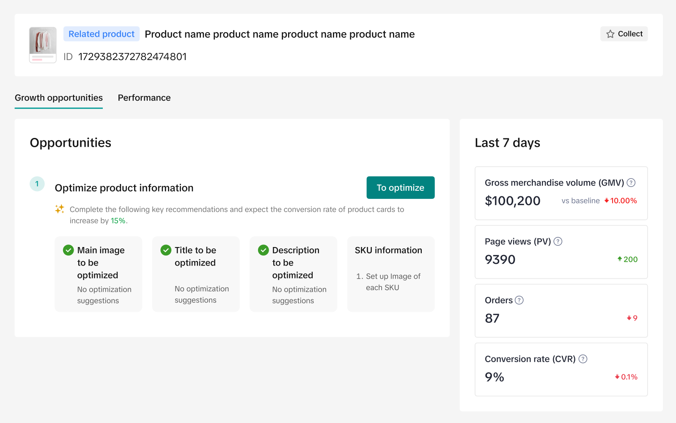The height and width of the screenshot is (423, 676).
Task: Click the star icon on Collect button
Action: pyautogui.click(x=610, y=34)
